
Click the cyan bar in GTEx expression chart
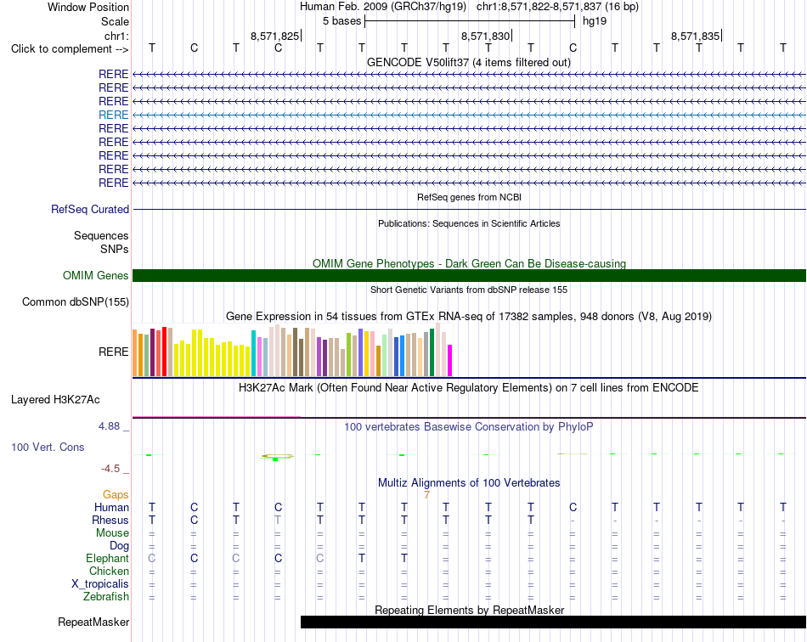(254, 353)
